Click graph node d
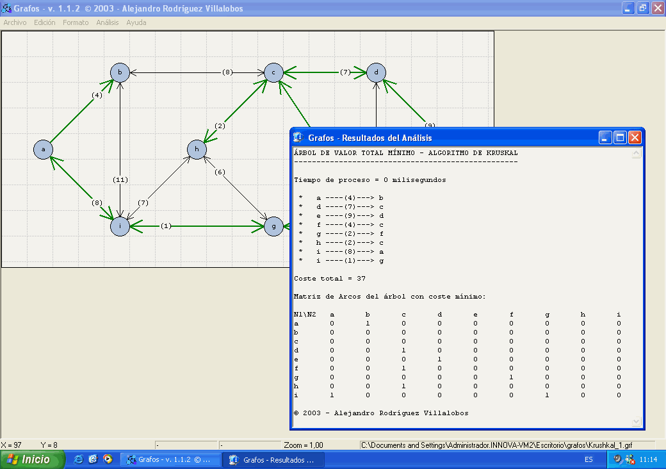Viewport: 666px width, 469px height. click(376, 72)
